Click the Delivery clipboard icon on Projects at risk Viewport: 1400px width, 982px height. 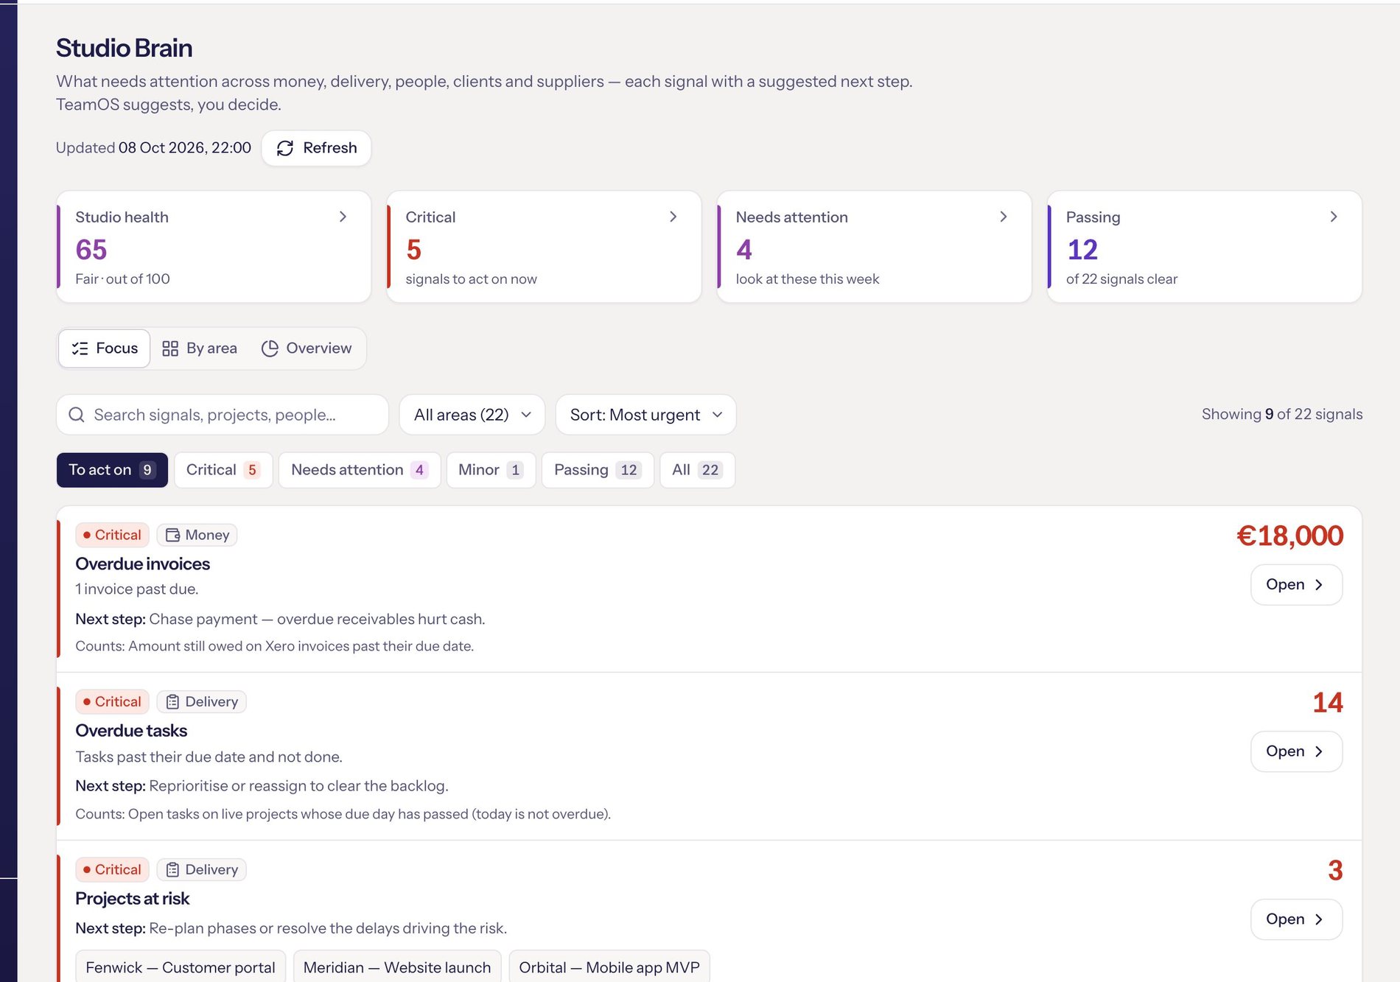172,869
